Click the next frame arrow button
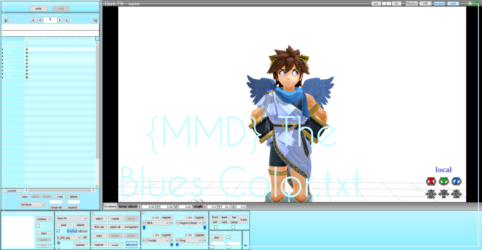The width and height of the screenshot is (482, 250). tap(60, 20)
